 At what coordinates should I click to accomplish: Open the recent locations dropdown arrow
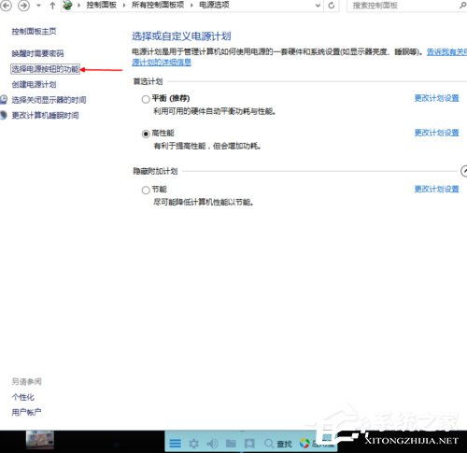[38, 6]
